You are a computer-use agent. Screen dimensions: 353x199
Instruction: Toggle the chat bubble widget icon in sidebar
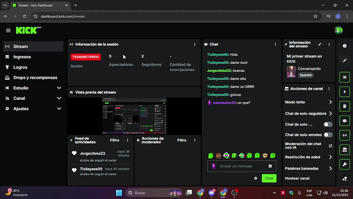pos(345,121)
